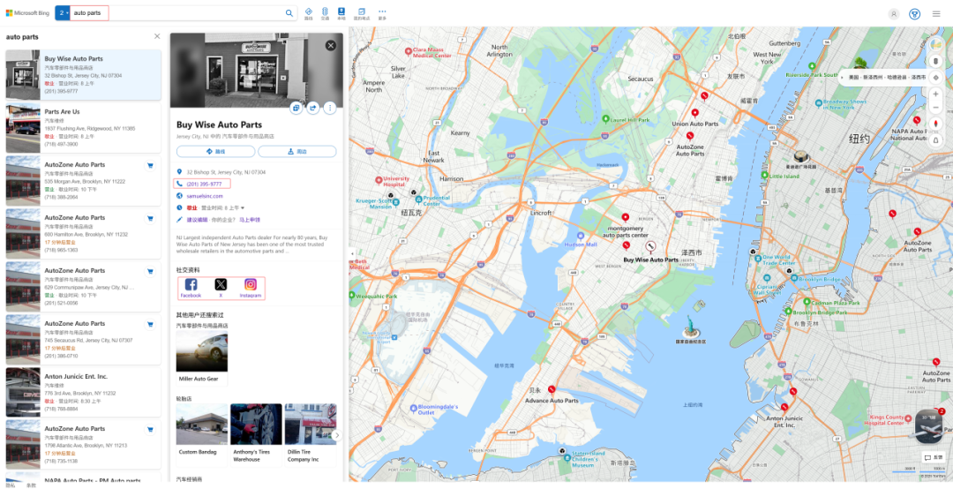Toggle the Traffic (交通) layer icon
The height and width of the screenshot is (489, 953).
325,13
